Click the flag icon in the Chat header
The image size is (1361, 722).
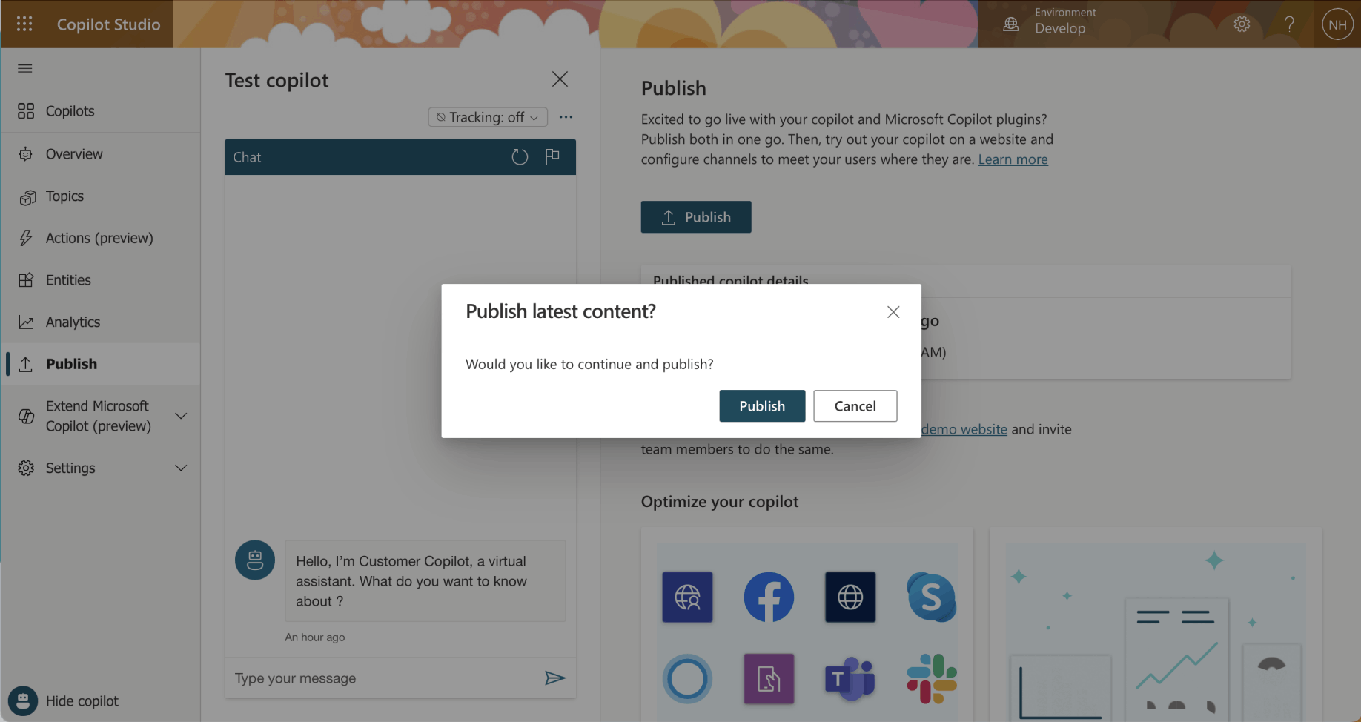pos(552,156)
